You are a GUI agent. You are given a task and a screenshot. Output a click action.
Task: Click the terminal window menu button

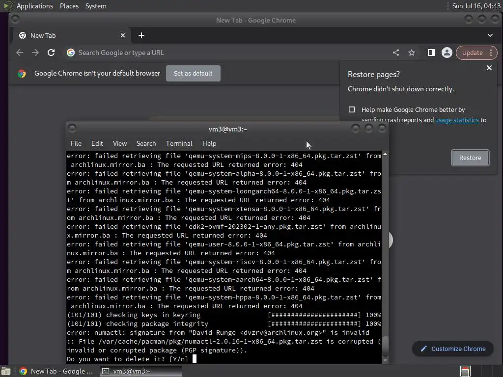point(72,129)
